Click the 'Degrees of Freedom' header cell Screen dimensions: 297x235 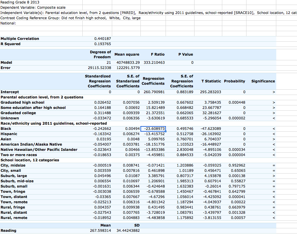100,54
